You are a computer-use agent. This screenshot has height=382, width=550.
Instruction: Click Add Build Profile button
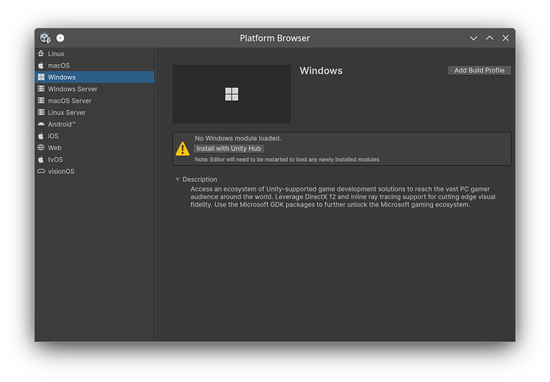pyautogui.click(x=479, y=70)
